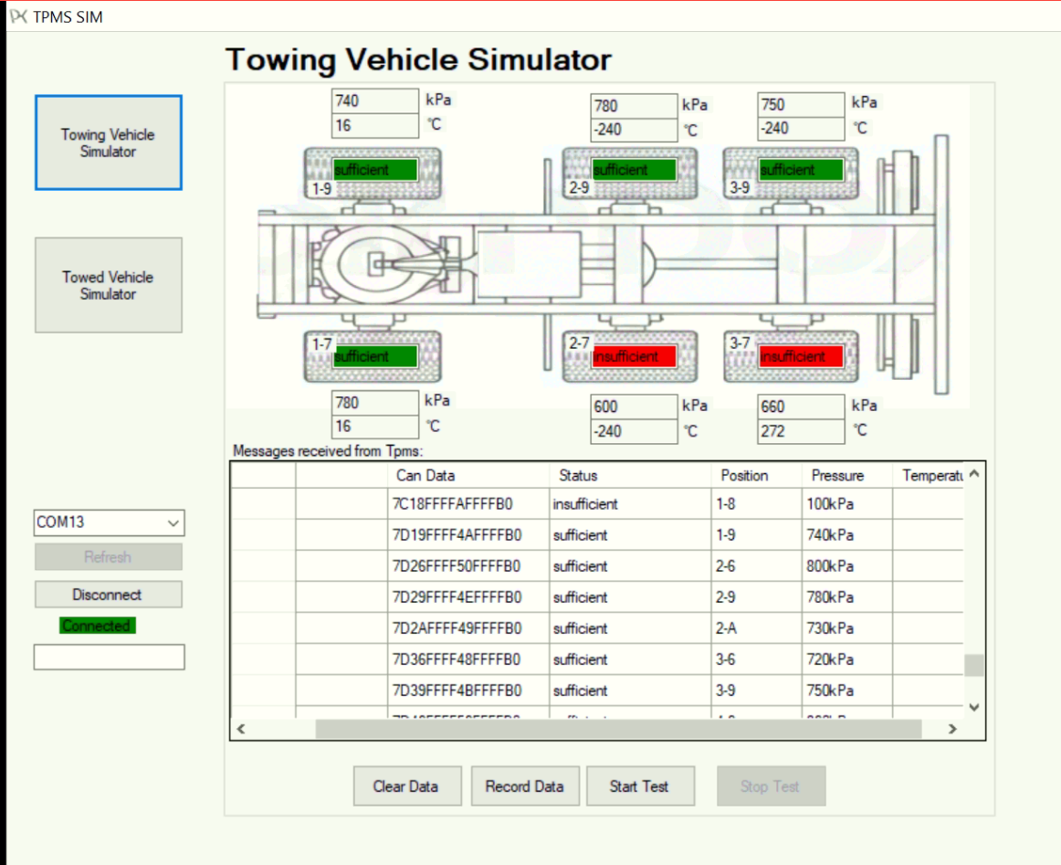Click the TPMS SIM title bar icon

click(x=18, y=16)
